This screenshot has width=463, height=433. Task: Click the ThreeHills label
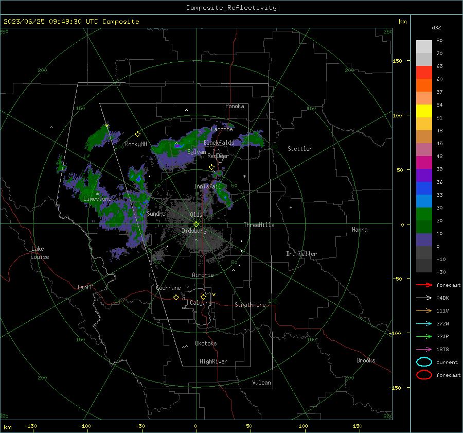point(259,225)
